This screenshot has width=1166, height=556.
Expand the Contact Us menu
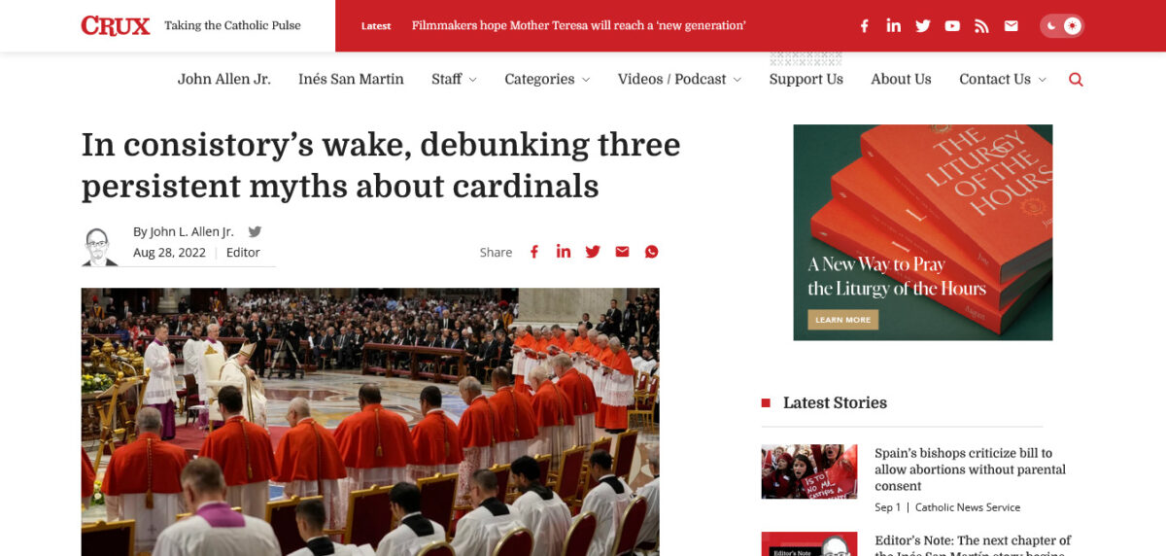(1003, 80)
